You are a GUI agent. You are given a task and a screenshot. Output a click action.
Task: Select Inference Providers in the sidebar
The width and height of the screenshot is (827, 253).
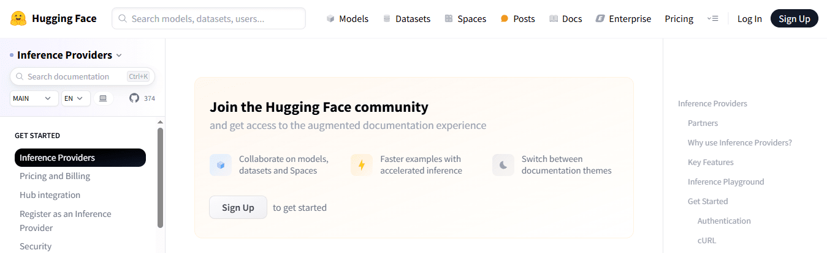tap(80, 158)
